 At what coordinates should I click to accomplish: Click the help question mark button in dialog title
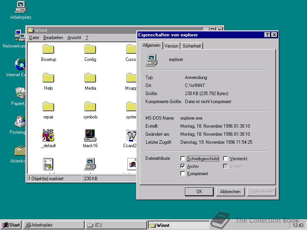[x=267, y=35]
